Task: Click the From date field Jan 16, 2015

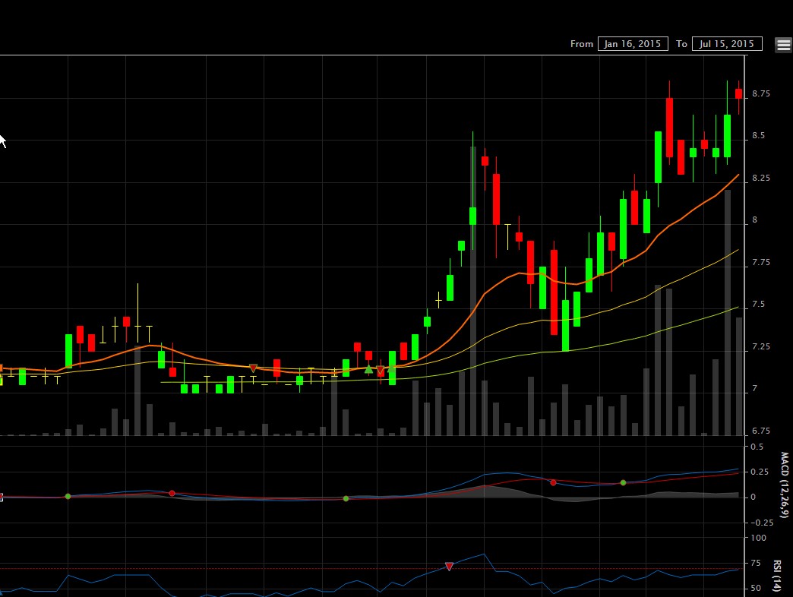Action: (x=633, y=44)
